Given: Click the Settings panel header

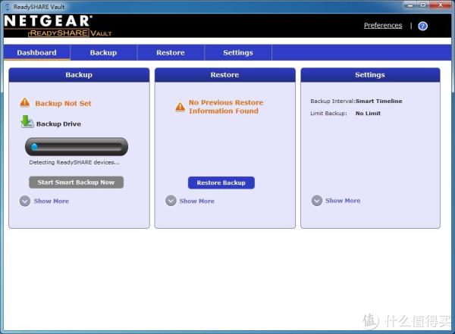Looking at the screenshot, I should [370, 75].
